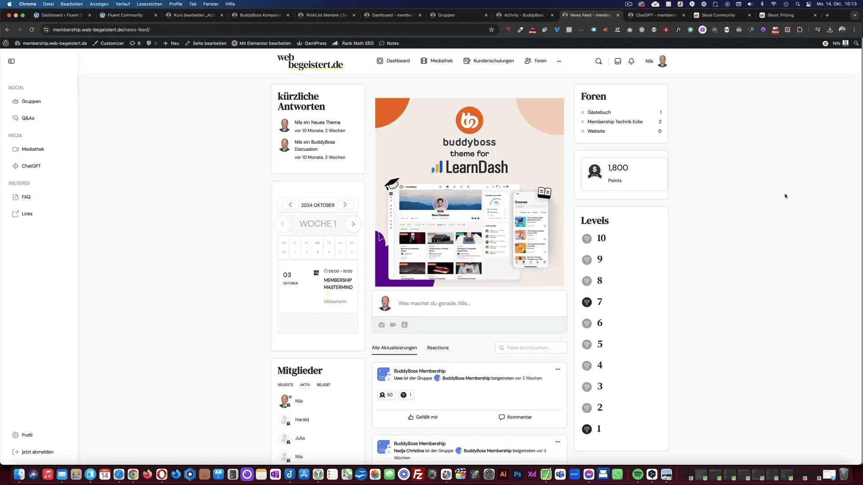This screenshot has height=485, width=863.
Task: Open the header more menu ellipsis
Action: point(559,61)
